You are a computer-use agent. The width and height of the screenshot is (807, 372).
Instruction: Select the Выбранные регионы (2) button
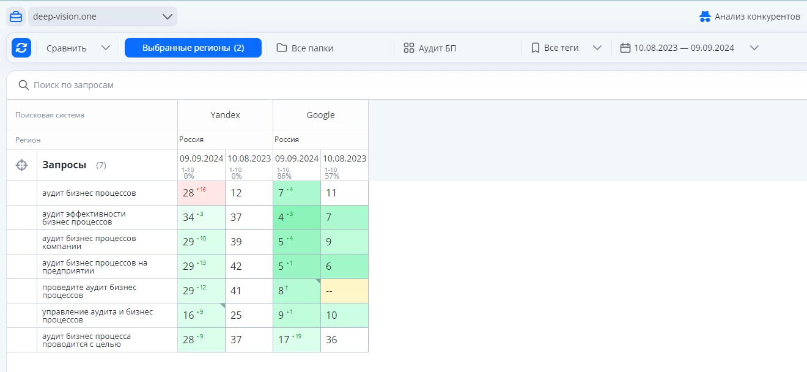193,48
